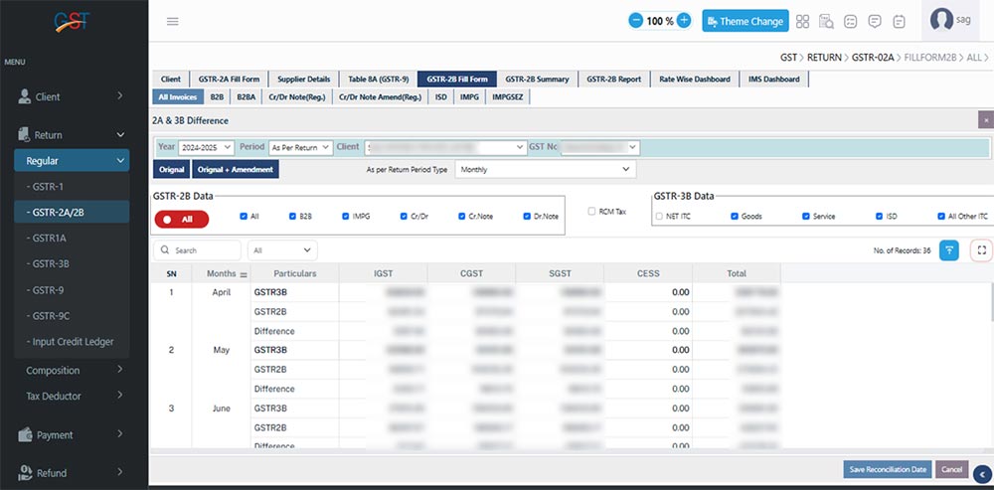The height and width of the screenshot is (490, 994).
Task: Zoom out with the minus icon
Action: coord(636,21)
